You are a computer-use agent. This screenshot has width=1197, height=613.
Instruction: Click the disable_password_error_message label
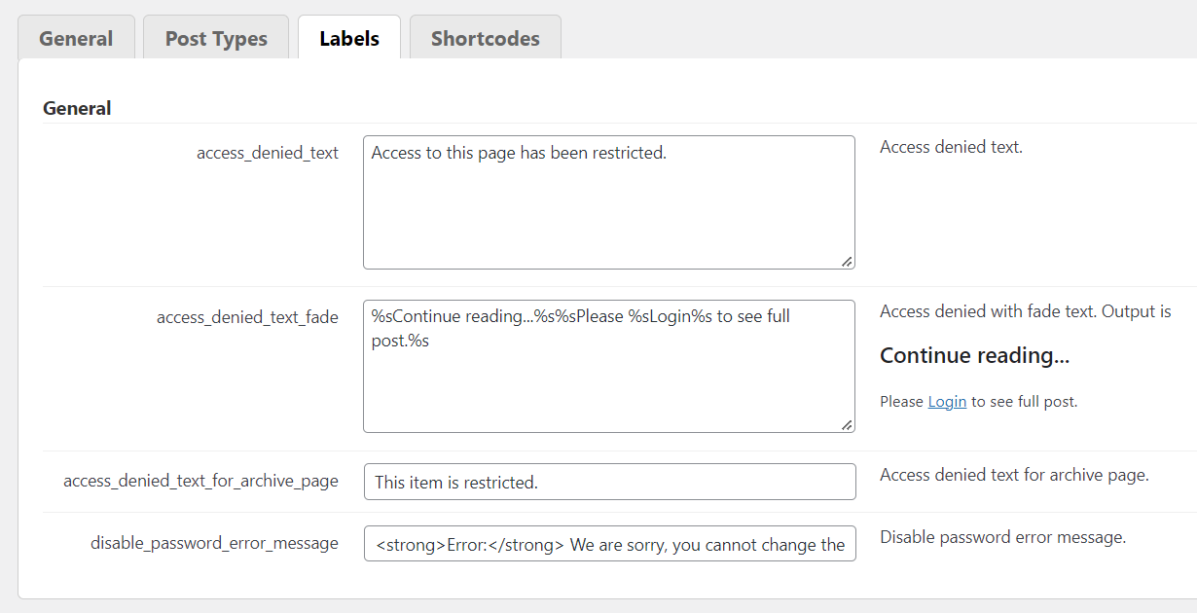tap(214, 543)
